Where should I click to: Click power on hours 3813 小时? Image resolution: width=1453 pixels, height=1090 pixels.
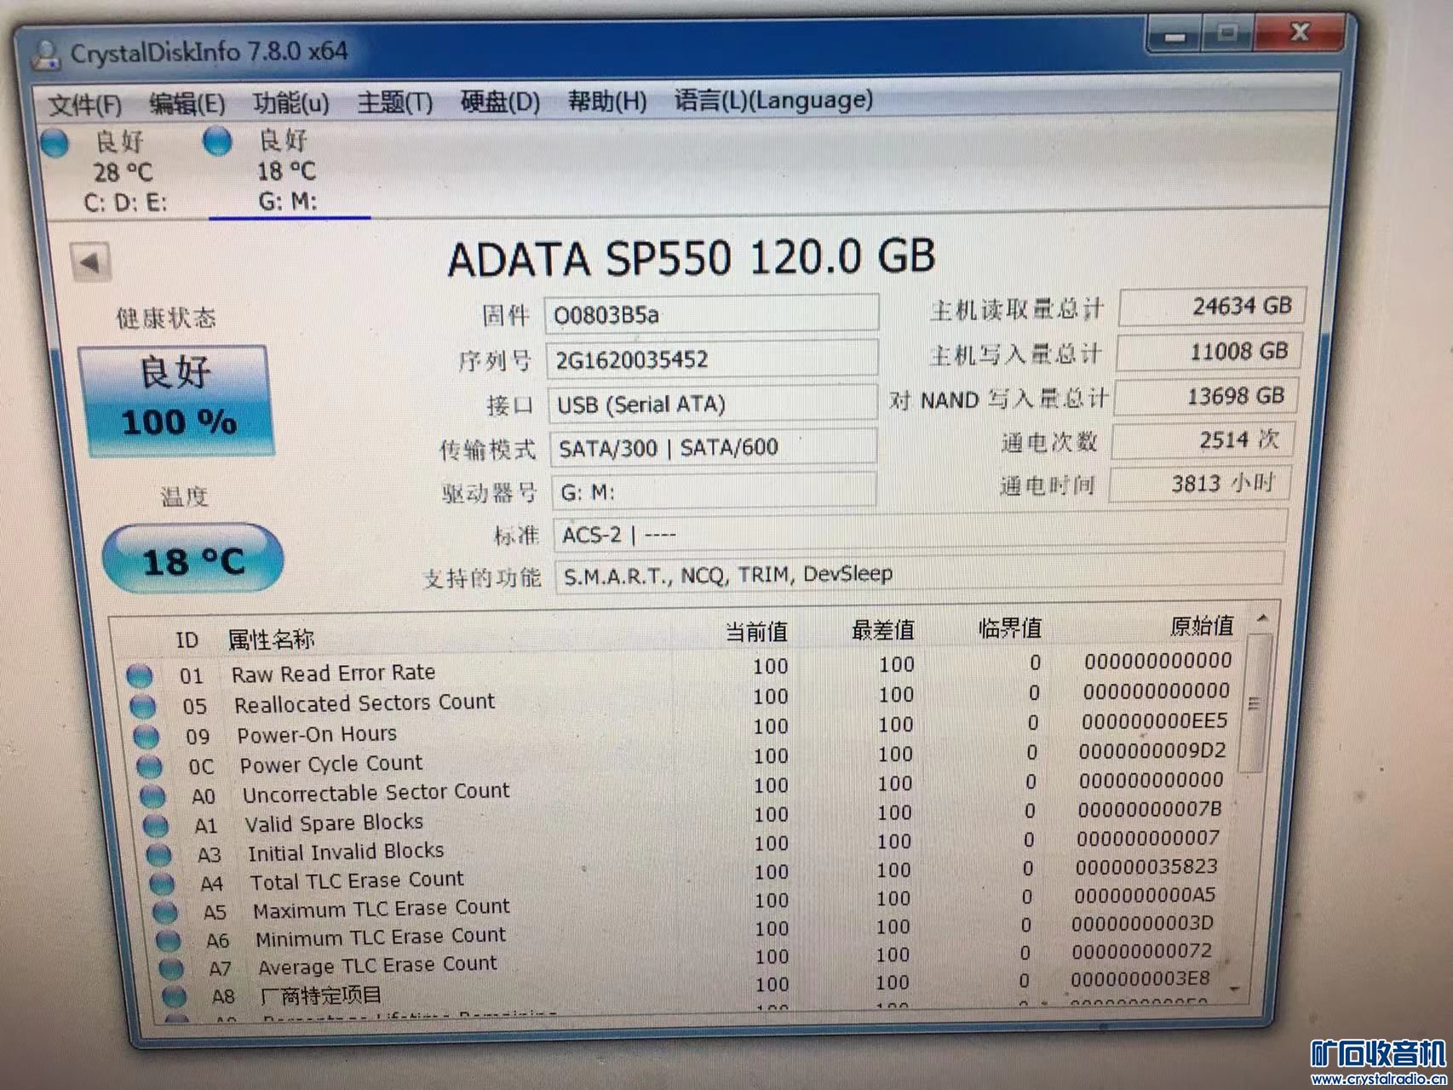click(1200, 484)
